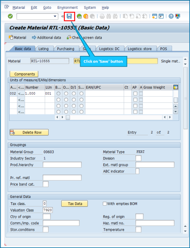Select the D/I radio button in row 002
The image size is (190, 248).
pyautogui.click(x=74, y=94)
